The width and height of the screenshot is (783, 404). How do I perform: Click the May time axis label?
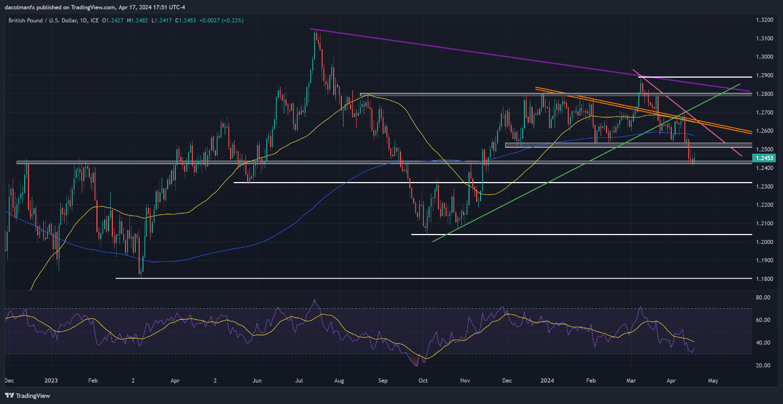(x=713, y=379)
